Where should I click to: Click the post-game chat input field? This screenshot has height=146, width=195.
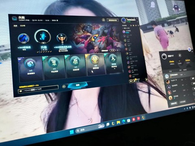tap(39, 90)
